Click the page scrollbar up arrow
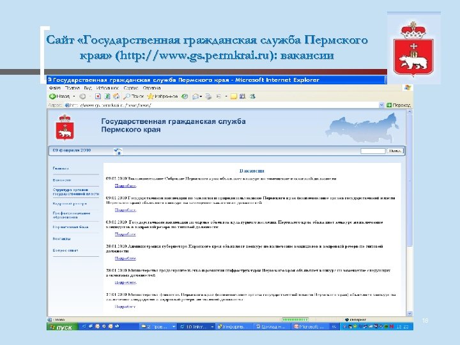This screenshot has width=460, height=345. 410,112
